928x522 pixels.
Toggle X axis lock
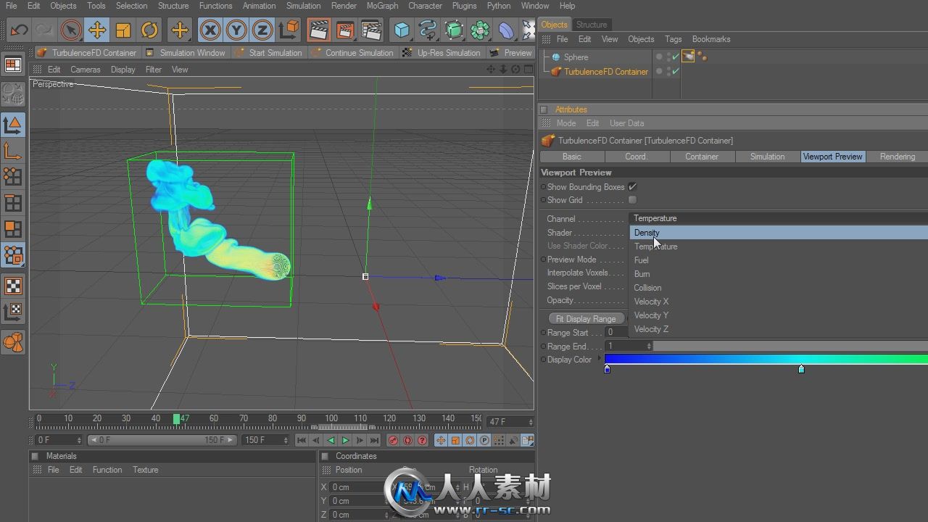210,30
